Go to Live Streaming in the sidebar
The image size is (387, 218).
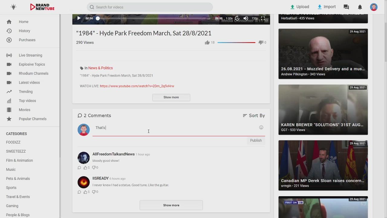click(x=30, y=55)
